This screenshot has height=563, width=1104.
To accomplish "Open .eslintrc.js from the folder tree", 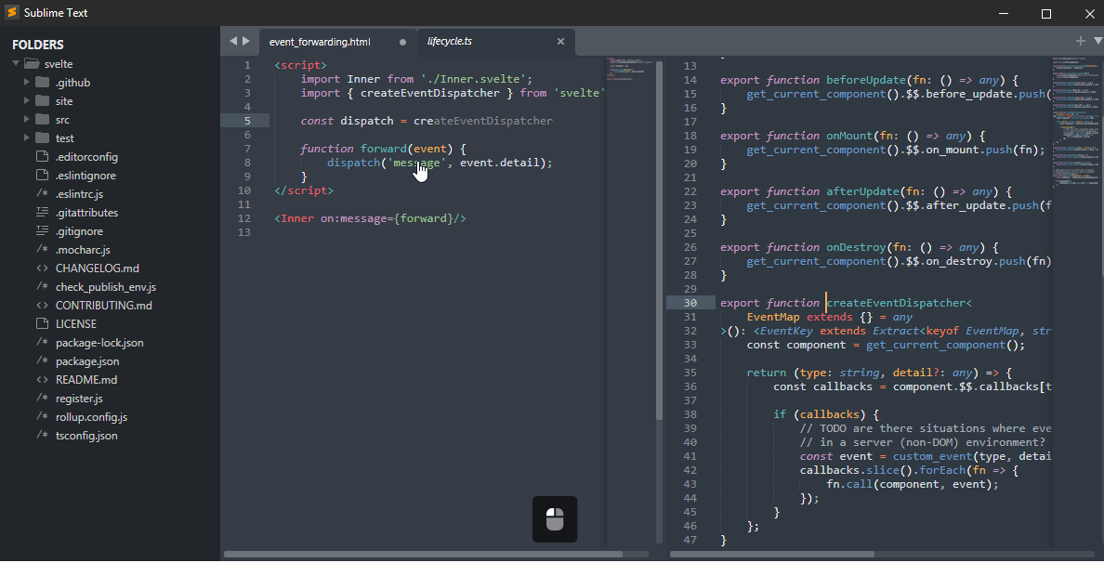I will pos(80,193).
